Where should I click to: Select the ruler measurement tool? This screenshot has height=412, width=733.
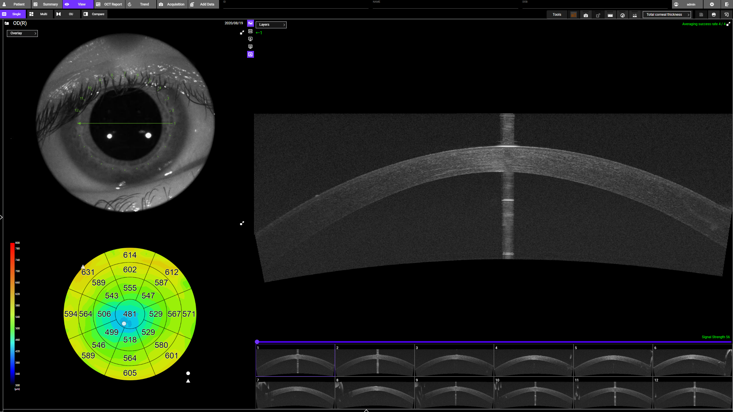[610, 15]
